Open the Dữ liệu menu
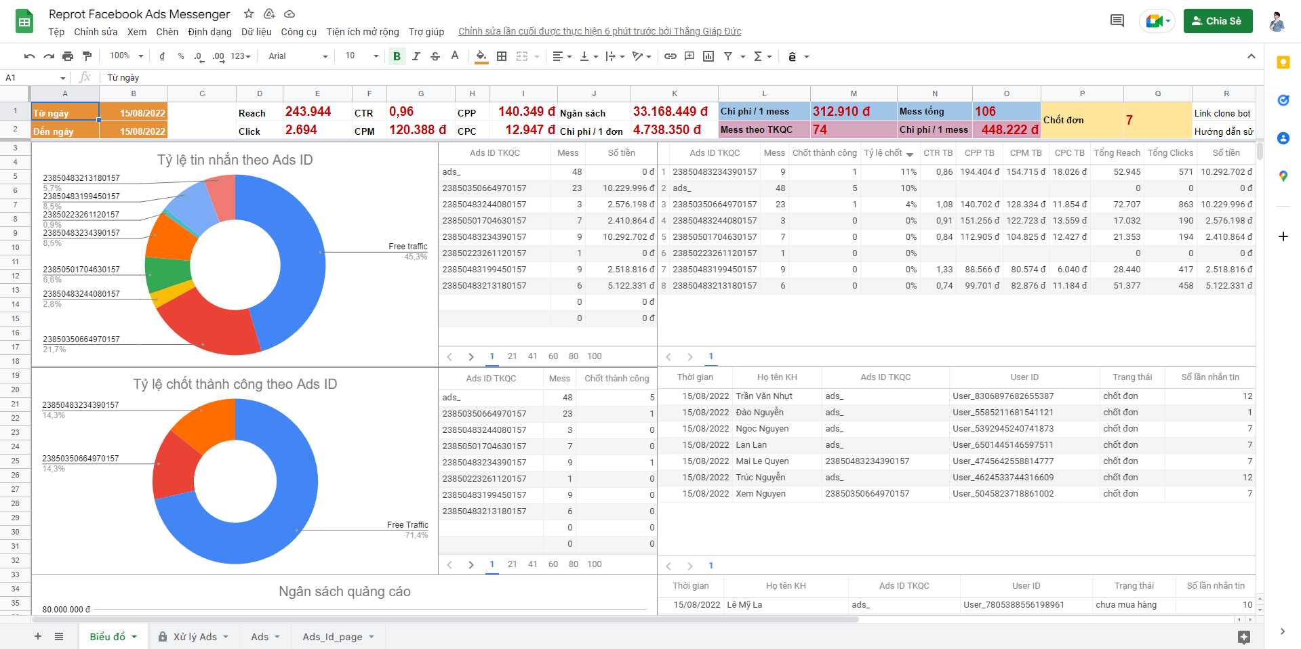 256,32
